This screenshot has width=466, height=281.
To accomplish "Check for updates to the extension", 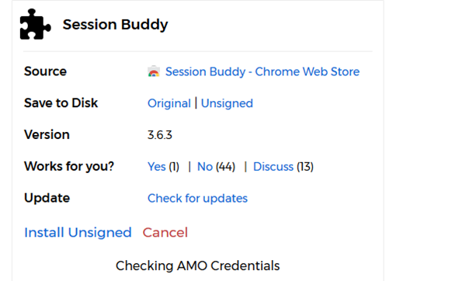I will [197, 198].
